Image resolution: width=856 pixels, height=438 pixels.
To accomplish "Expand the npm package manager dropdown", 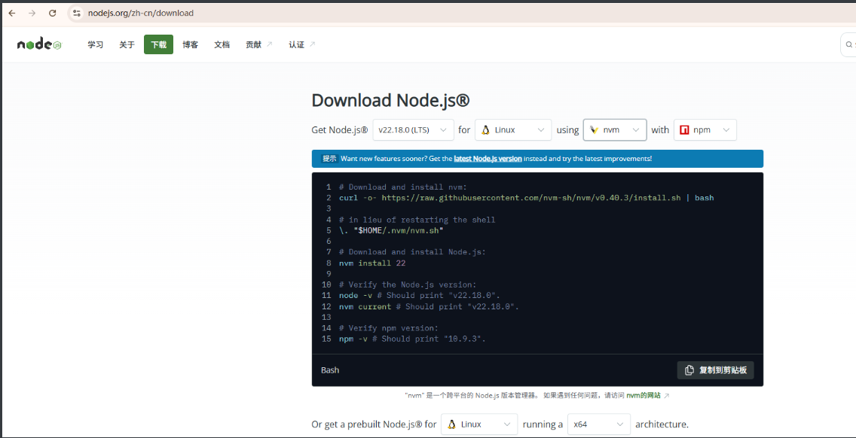I will (705, 129).
